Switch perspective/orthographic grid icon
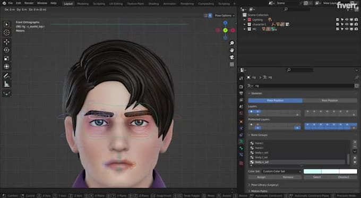Screen dimensions: 361x198 [x=232, y=64]
